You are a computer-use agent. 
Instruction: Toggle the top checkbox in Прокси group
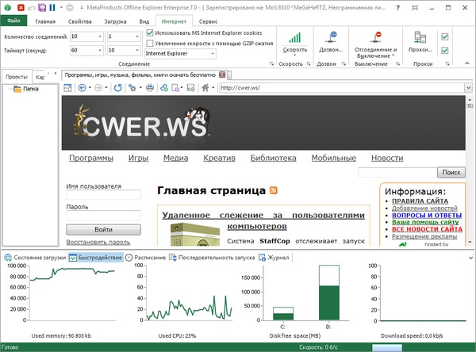tap(444, 35)
